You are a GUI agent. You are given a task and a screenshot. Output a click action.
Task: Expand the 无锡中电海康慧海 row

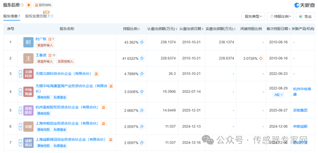tap(20, 92)
